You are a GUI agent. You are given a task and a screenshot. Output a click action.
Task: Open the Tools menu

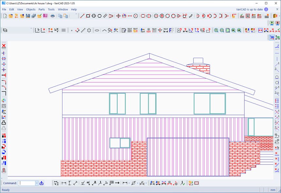point(51,9)
